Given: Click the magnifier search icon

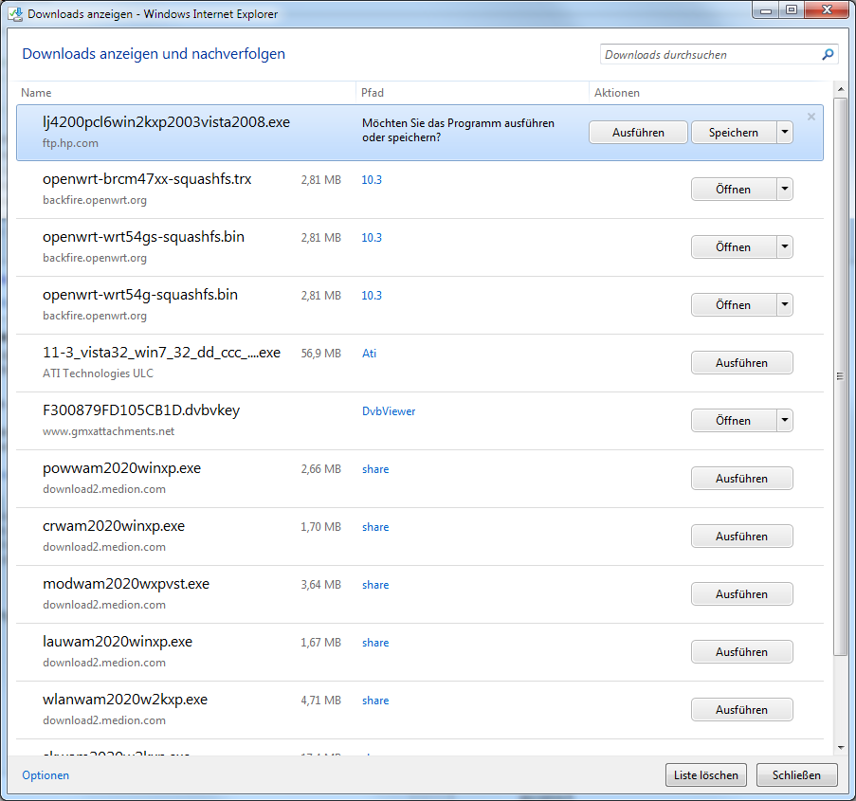Looking at the screenshot, I should coord(828,54).
